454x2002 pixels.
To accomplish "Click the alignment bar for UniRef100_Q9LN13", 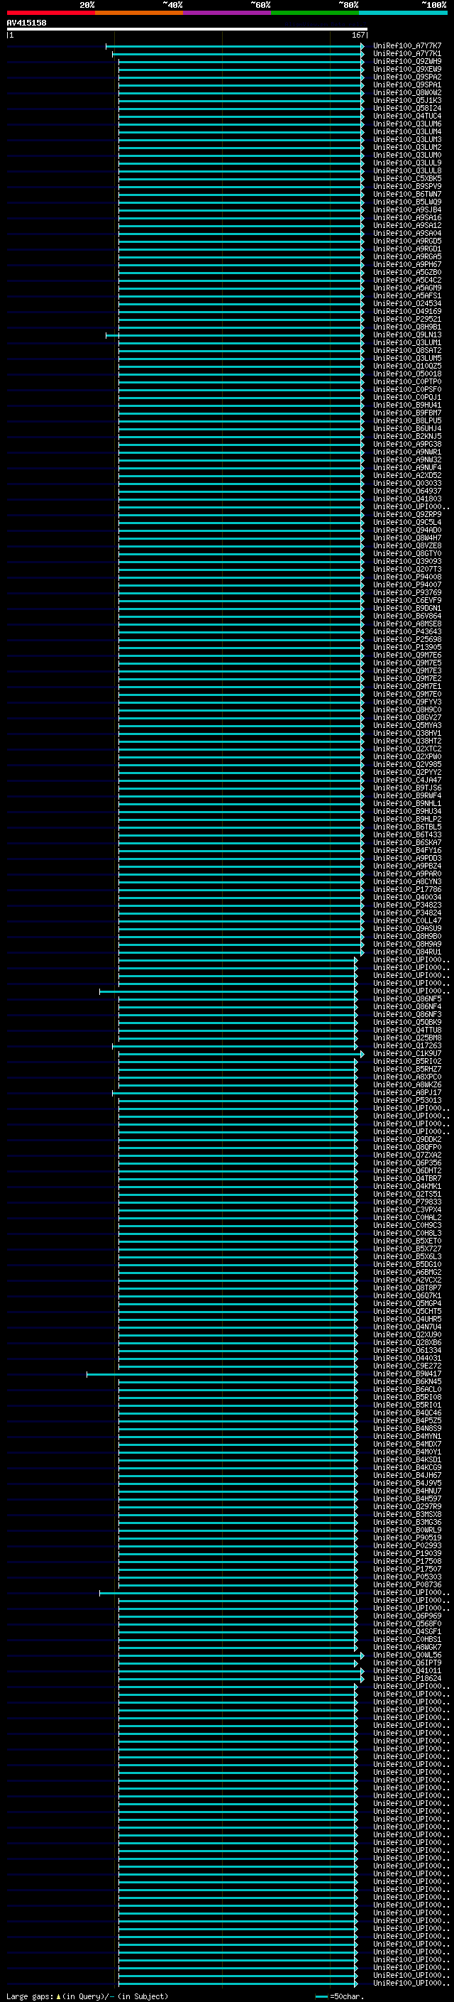I will pyautogui.click(x=234, y=335).
